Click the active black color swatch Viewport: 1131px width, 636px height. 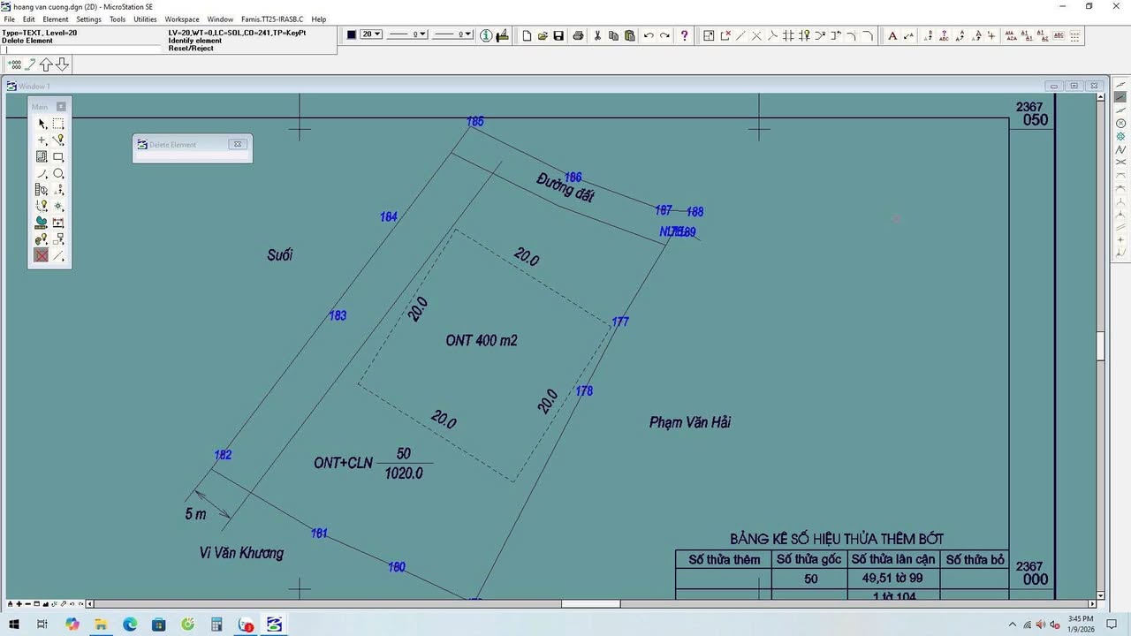tap(350, 34)
